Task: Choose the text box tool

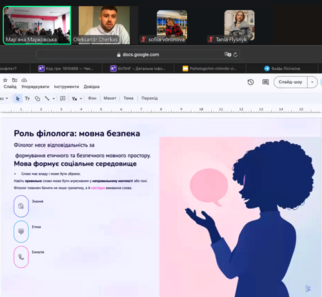Action: pos(27,99)
